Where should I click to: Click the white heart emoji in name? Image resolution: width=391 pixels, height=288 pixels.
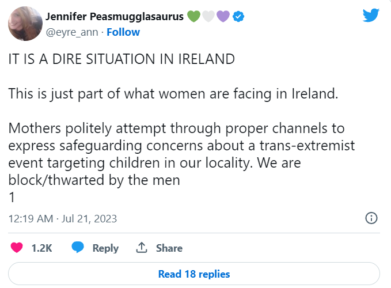coord(208,17)
